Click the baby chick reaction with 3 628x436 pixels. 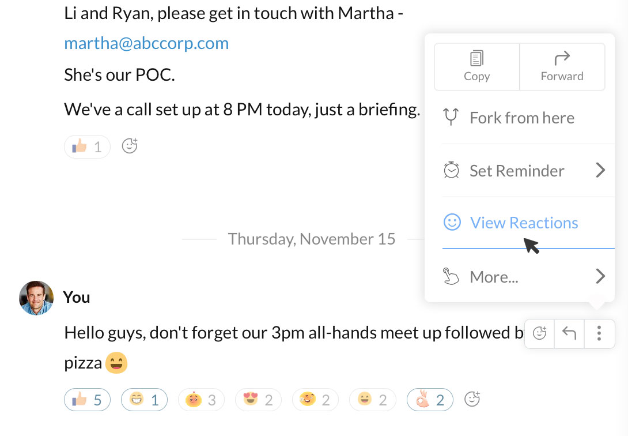coord(201,400)
